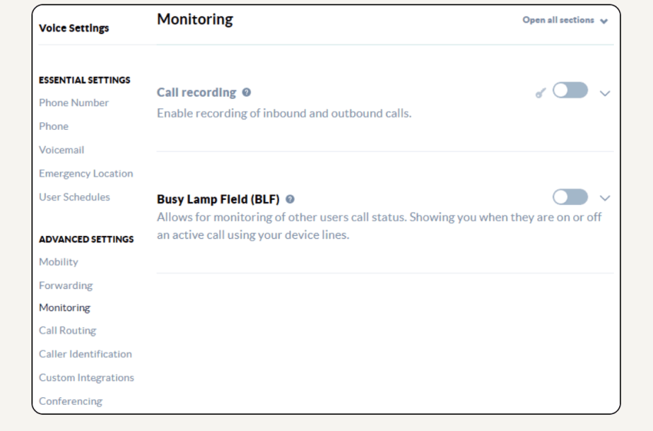Select Conferencing in the sidebar
Viewport: 653px width, 431px height.
click(71, 402)
